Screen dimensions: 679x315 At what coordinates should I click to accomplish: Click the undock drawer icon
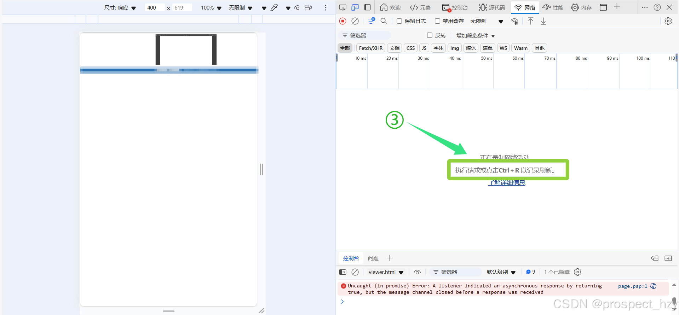(655, 258)
